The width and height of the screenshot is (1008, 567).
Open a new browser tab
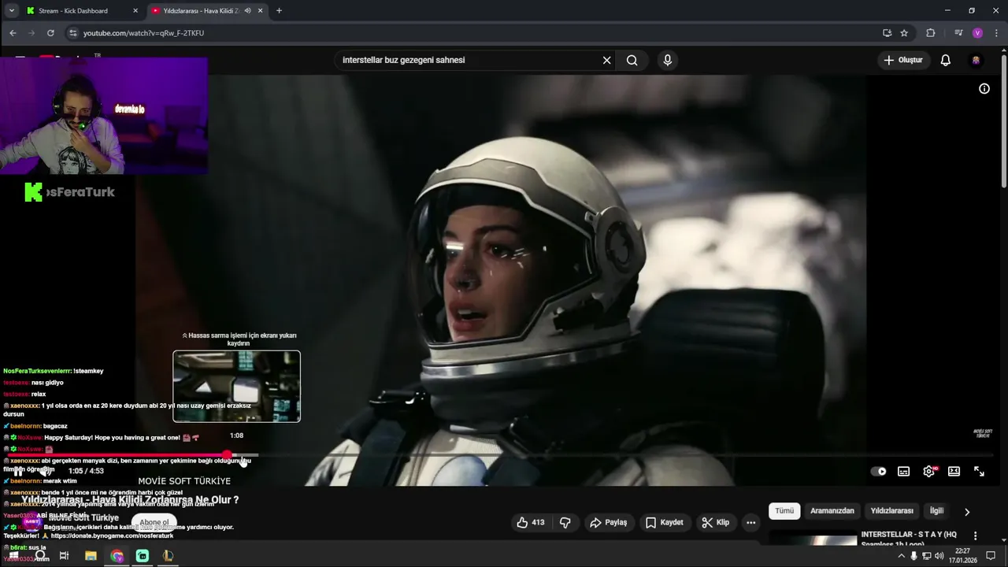279,11
